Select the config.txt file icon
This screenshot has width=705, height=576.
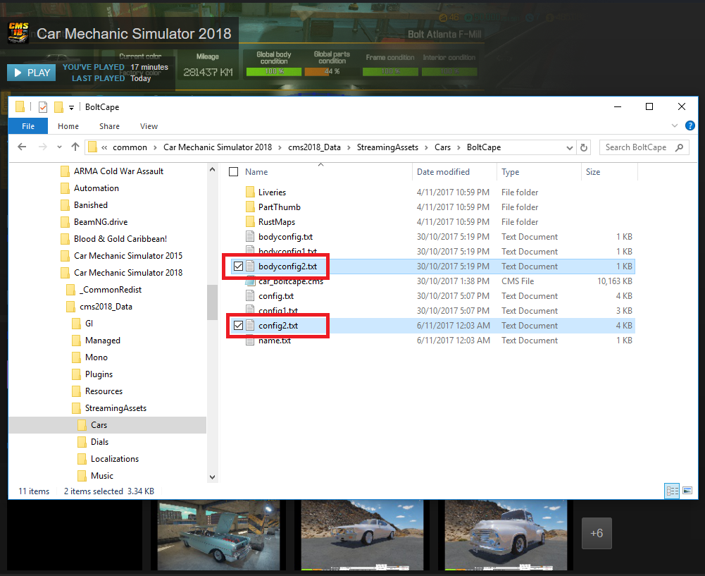[x=251, y=296]
